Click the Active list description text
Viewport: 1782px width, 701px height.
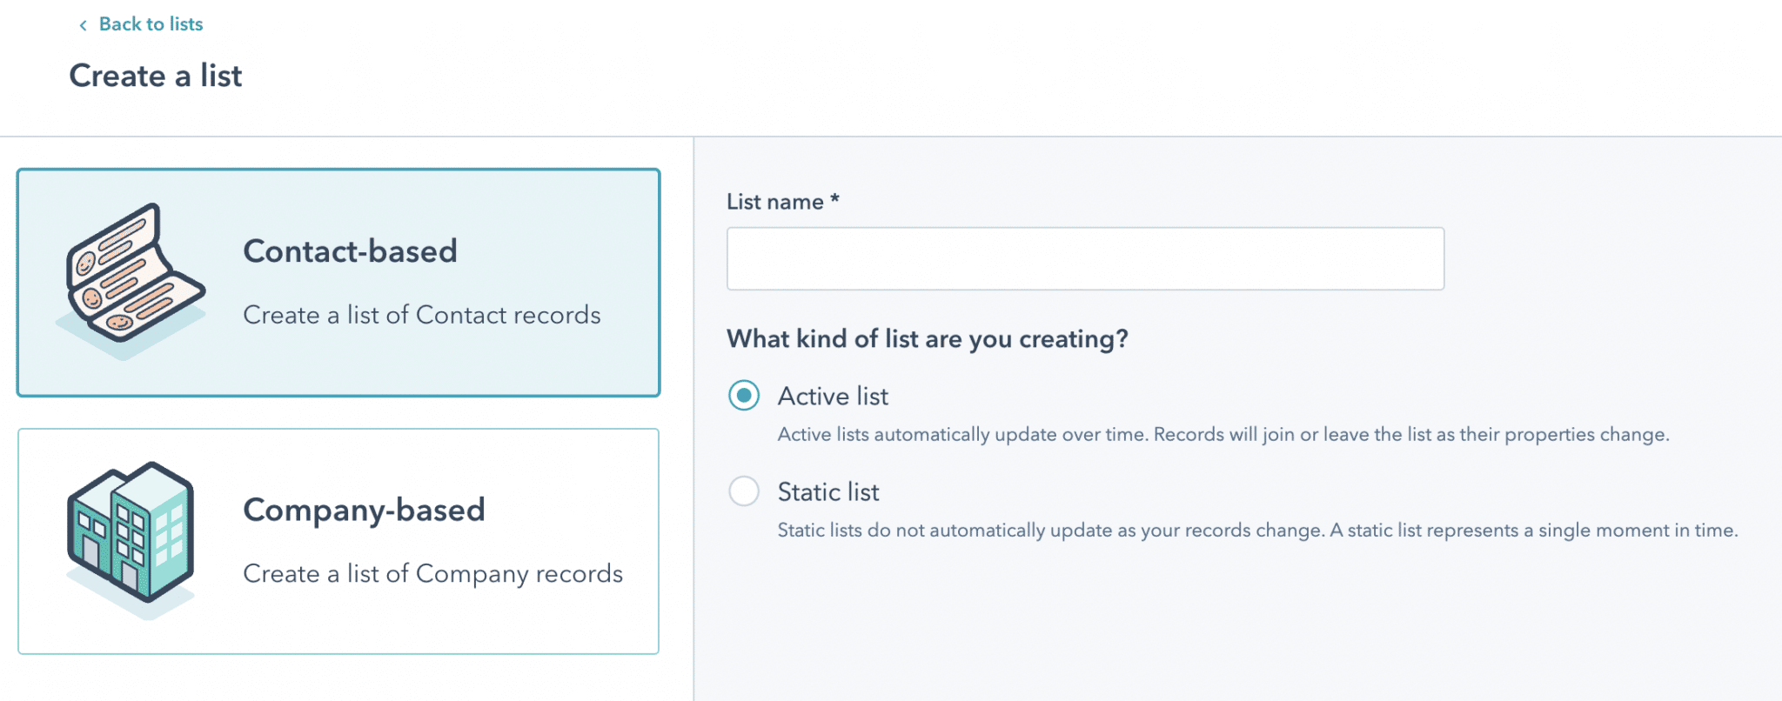coord(1223,435)
